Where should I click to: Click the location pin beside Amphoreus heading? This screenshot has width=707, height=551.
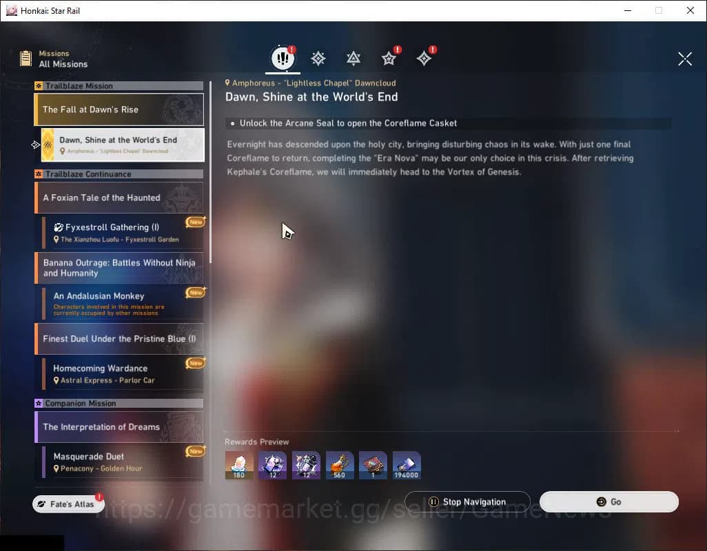pos(227,83)
